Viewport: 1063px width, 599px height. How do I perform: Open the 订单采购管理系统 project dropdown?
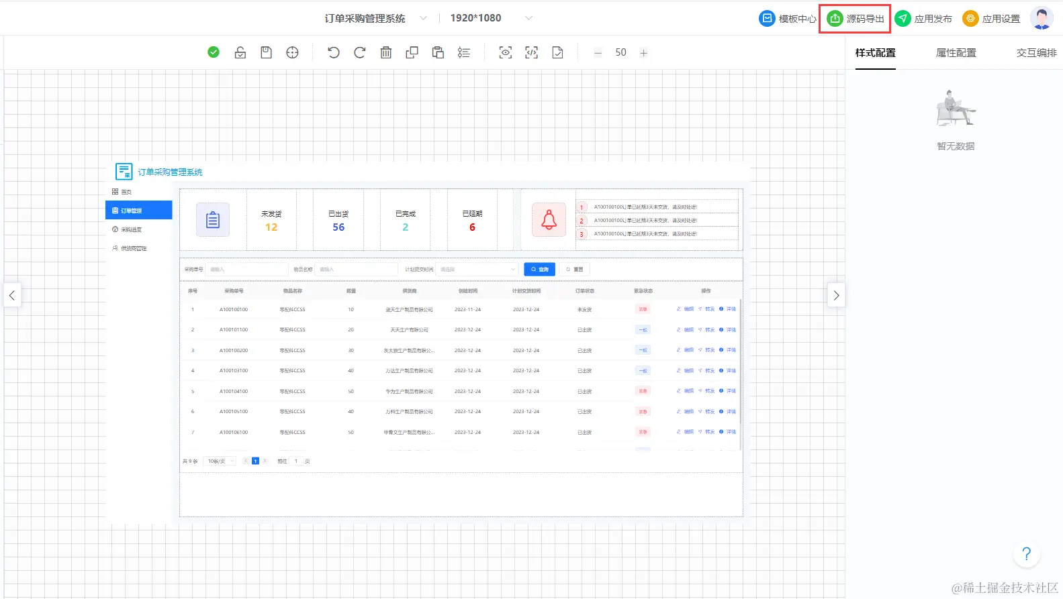click(x=375, y=18)
